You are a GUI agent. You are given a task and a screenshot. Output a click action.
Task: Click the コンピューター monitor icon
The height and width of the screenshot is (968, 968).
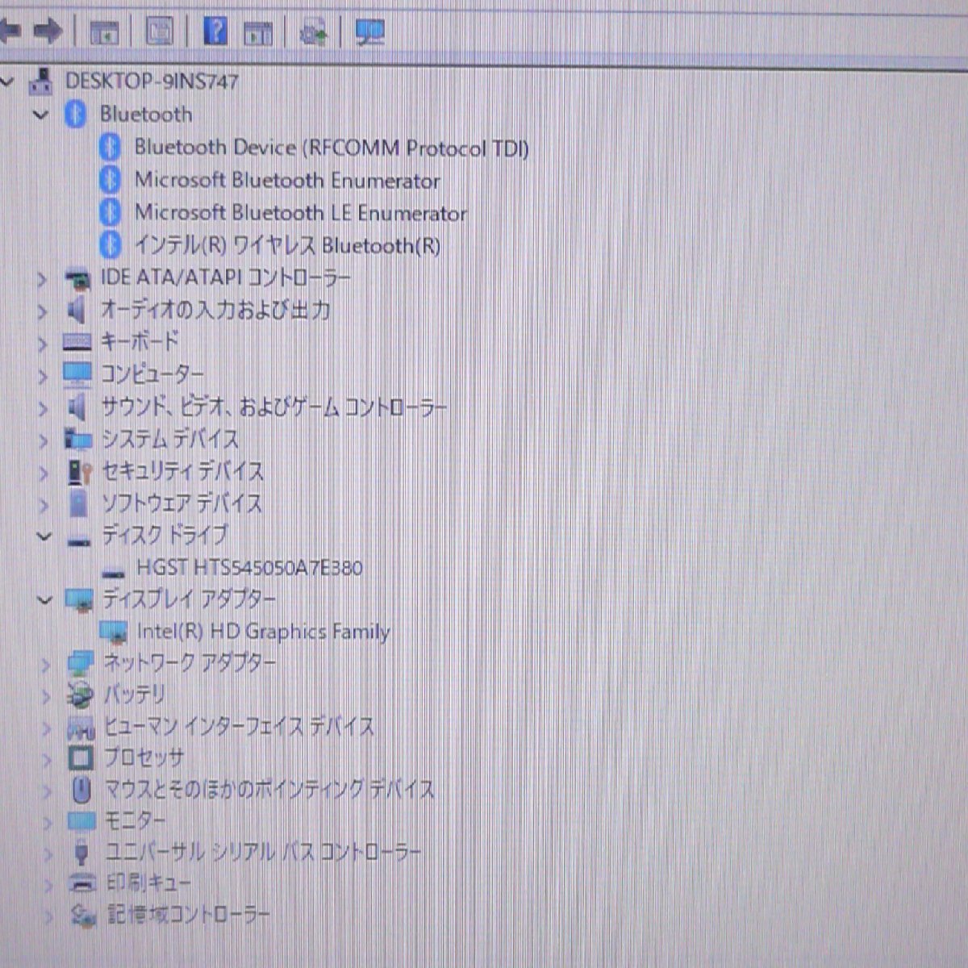77,374
